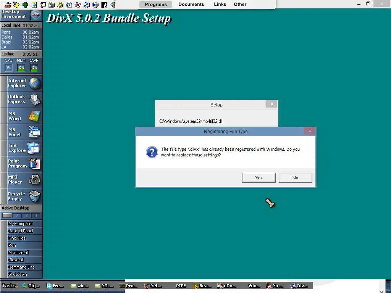Open the Internet Explorer document icon in toolbar
The height and width of the screenshot is (293, 391).
pyautogui.click(x=69, y=5)
